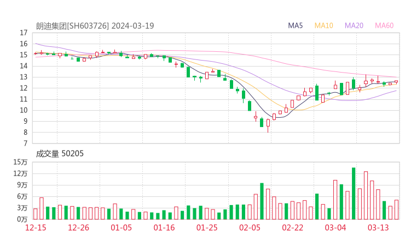Click the 03-04 date axis label
Viewport: 405px width, 240px height.
(335, 227)
